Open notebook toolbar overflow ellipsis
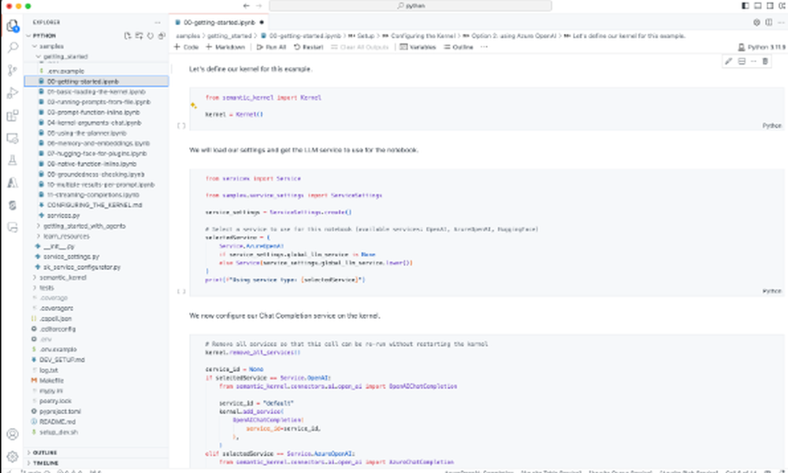The height and width of the screenshot is (473, 788). point(484,46)
